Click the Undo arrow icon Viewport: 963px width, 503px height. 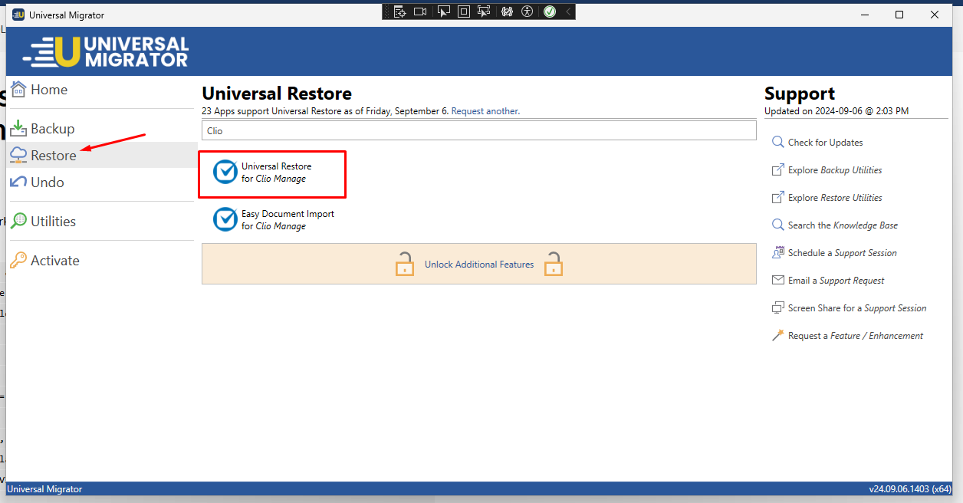(18, 182)
